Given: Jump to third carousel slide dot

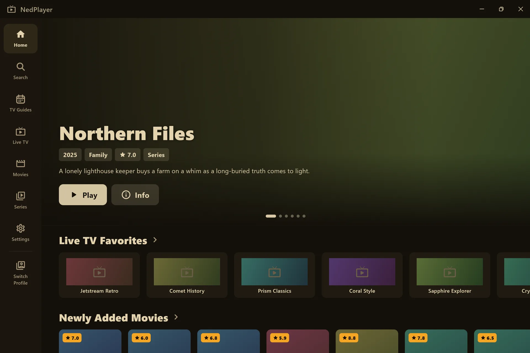Looking at the screenshot, I should (286, 216).
